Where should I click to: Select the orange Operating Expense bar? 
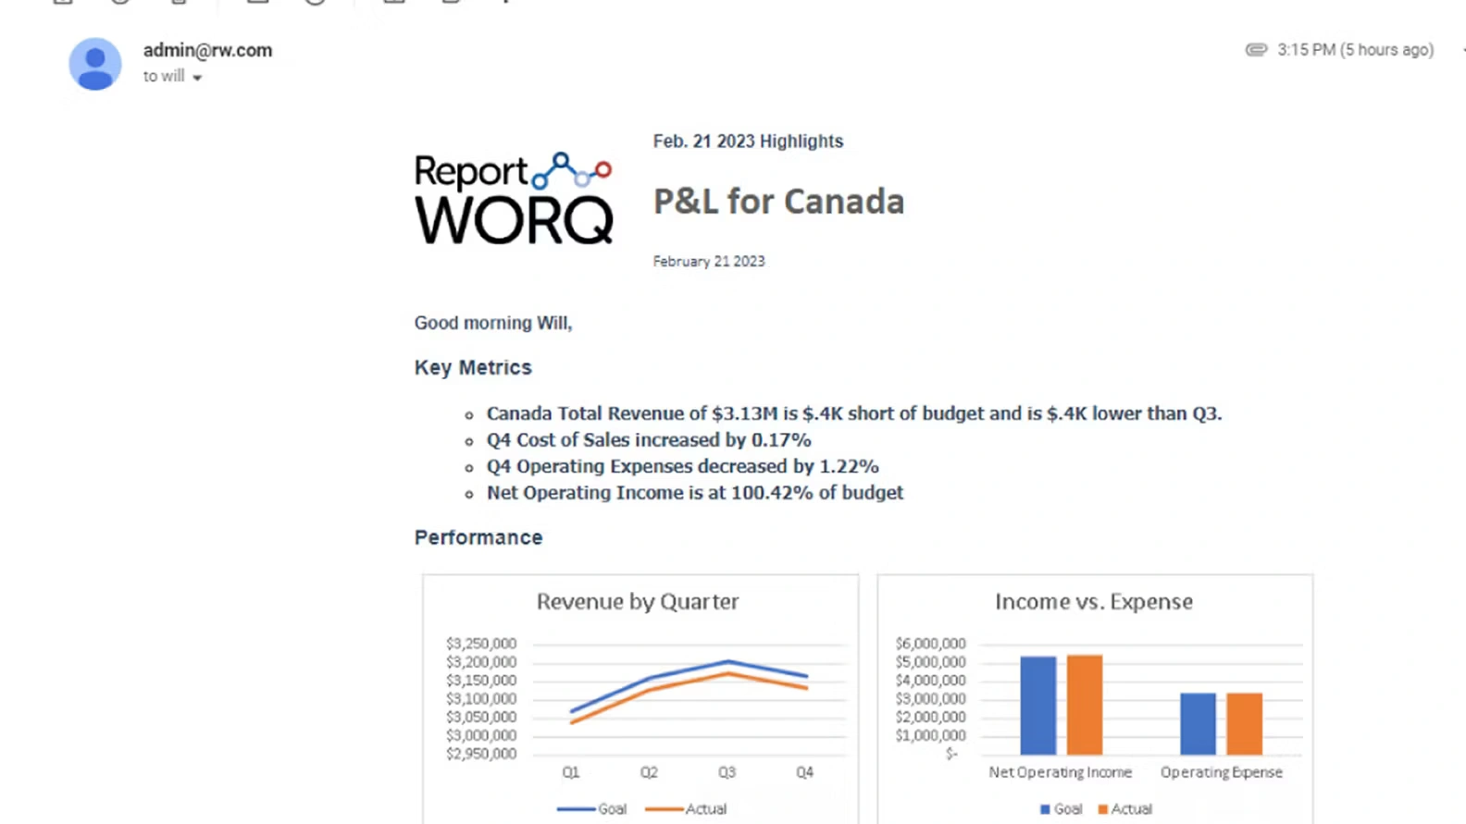(1244, 724)
